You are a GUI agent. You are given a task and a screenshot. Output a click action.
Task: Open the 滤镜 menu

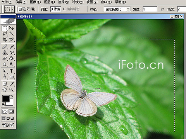(x=77, y=2)
